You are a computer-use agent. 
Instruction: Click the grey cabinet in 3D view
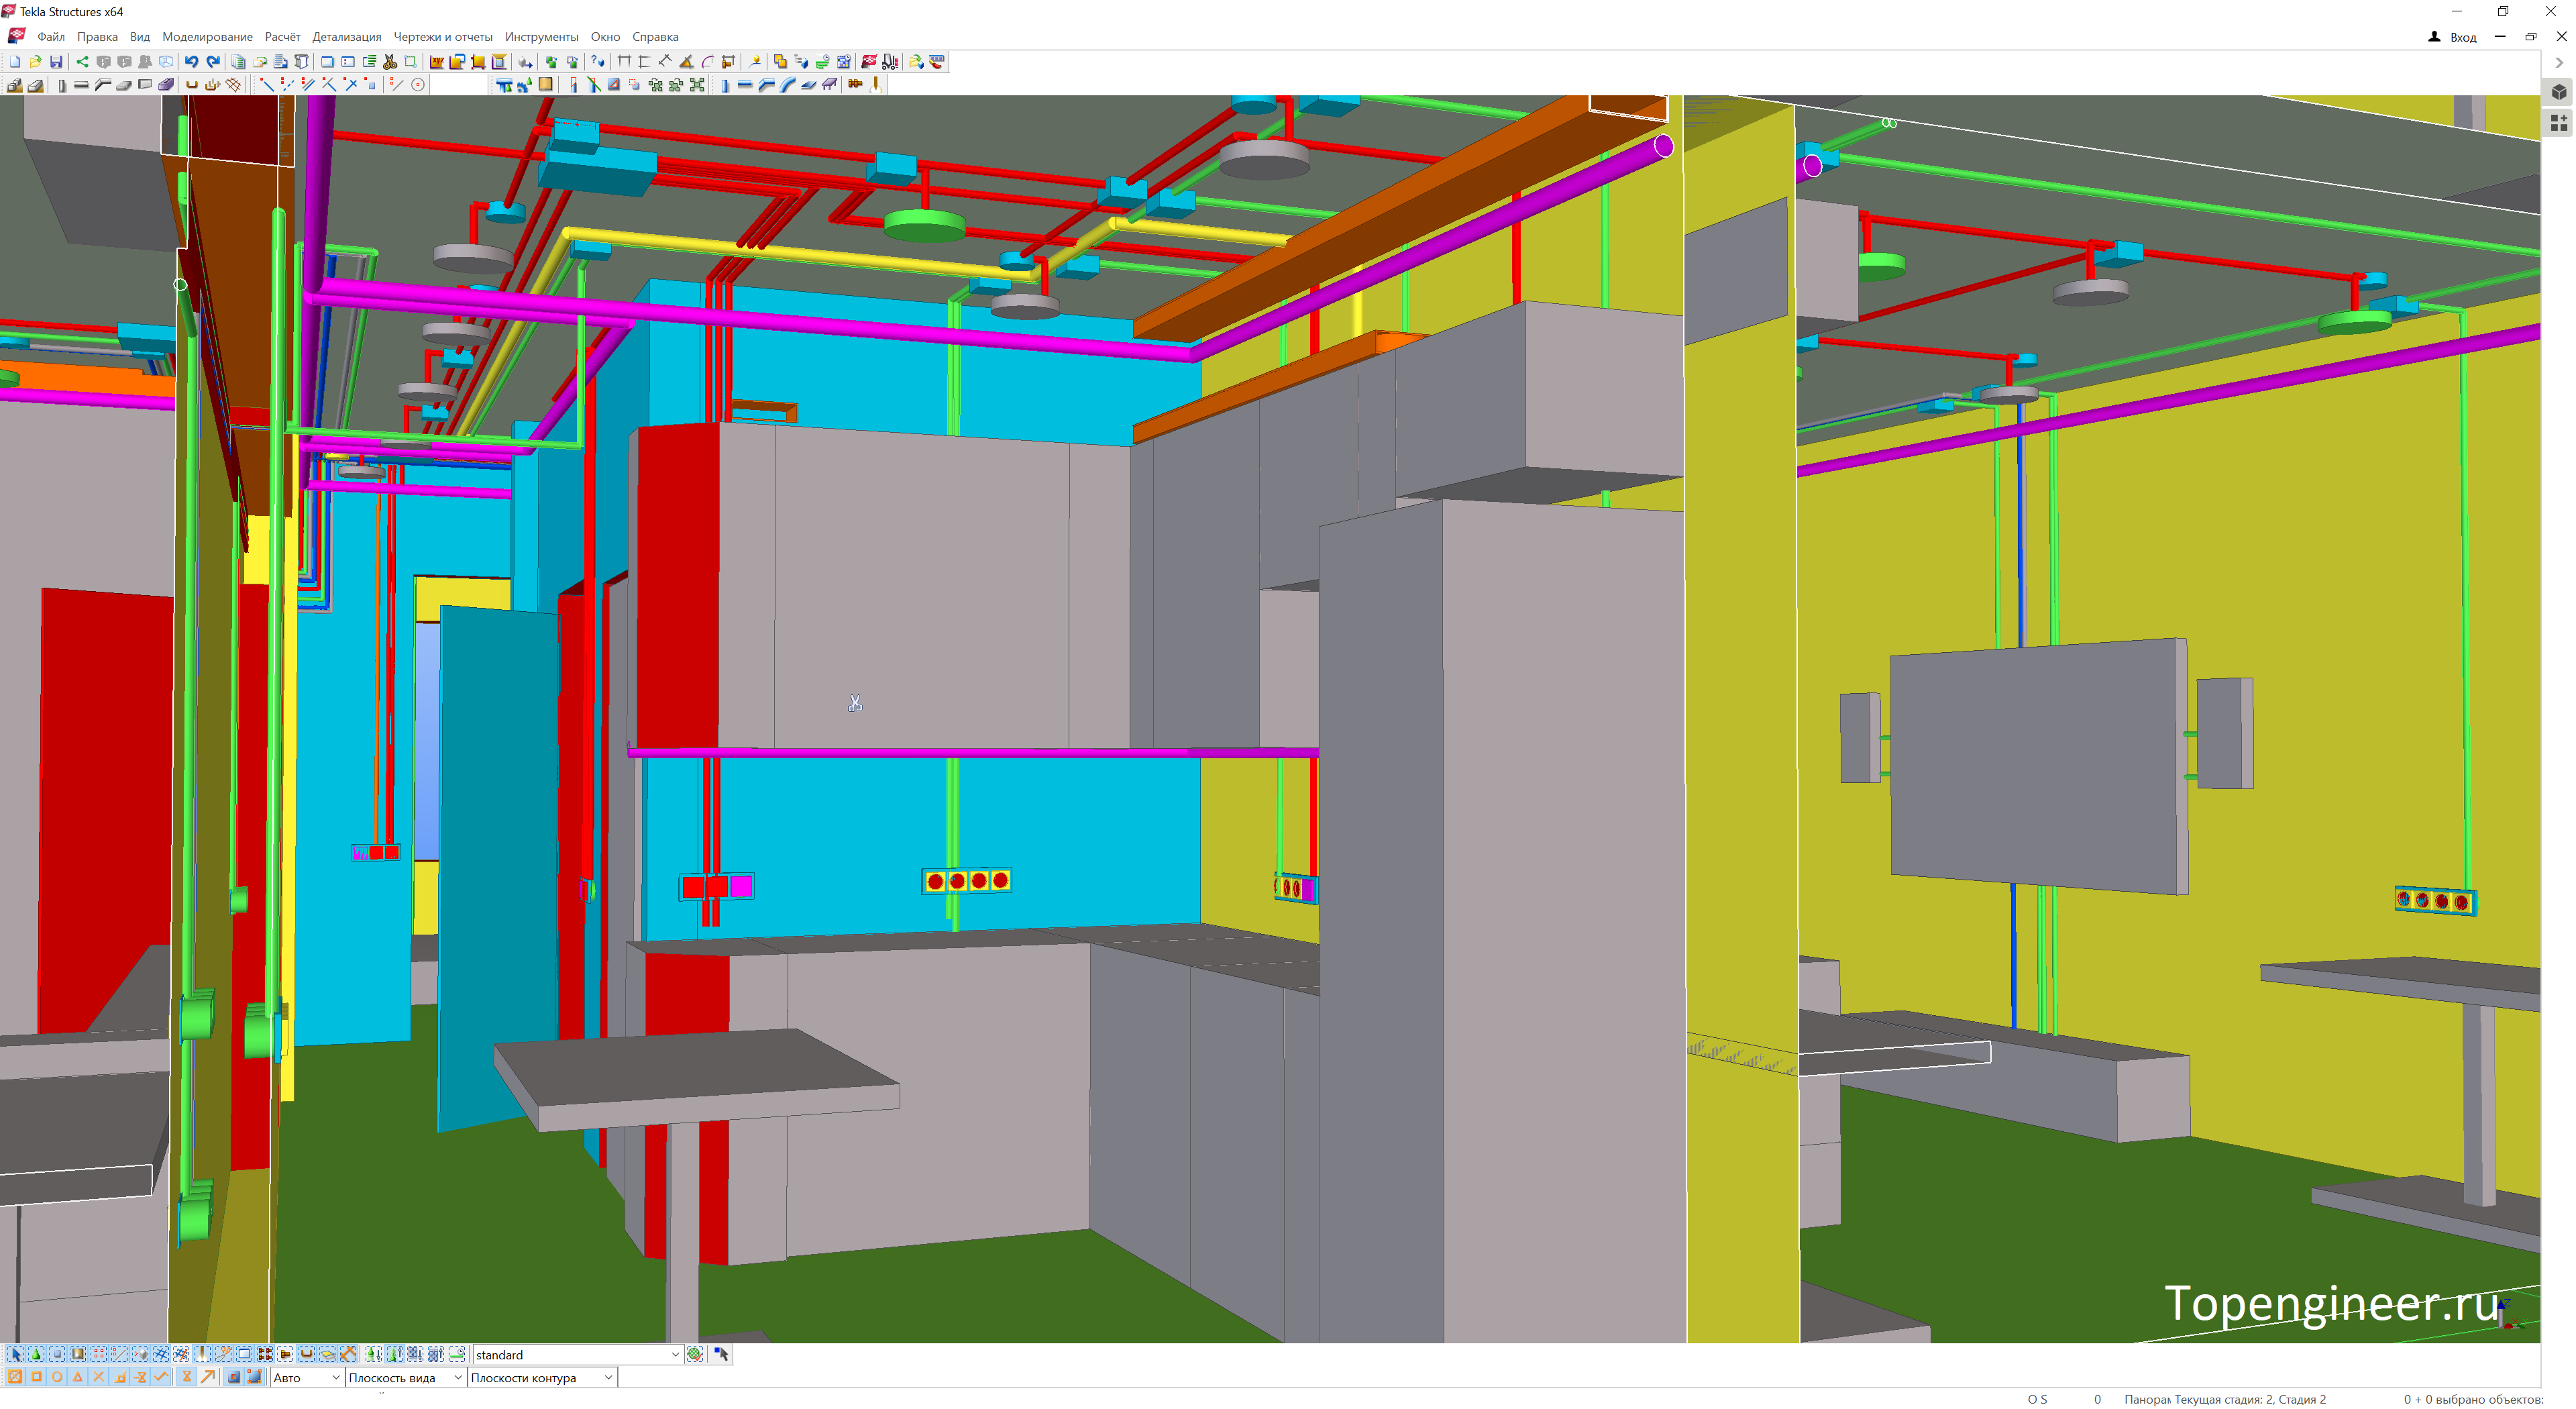pyautogui.click(x=920, y=590)
